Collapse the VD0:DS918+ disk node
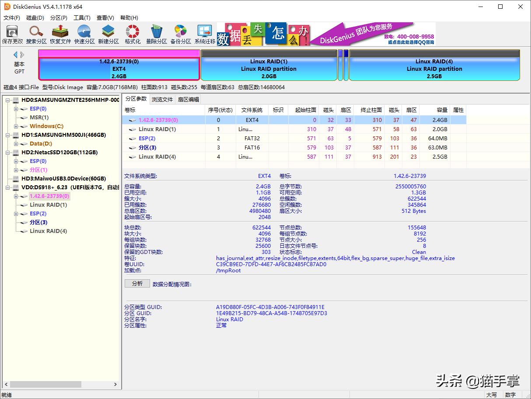The image size is (531, 399). pyautogui.click(x=8, y=187)
